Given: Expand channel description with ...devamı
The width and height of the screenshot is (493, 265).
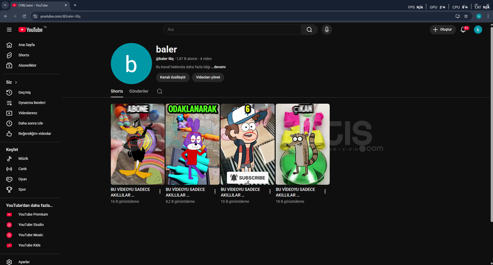Looking at the screenshot, I should 218,67.
